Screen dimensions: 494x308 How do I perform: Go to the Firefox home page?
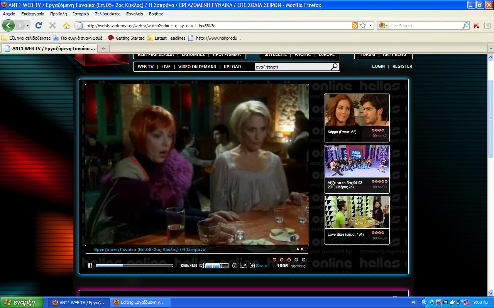point(66,25)
